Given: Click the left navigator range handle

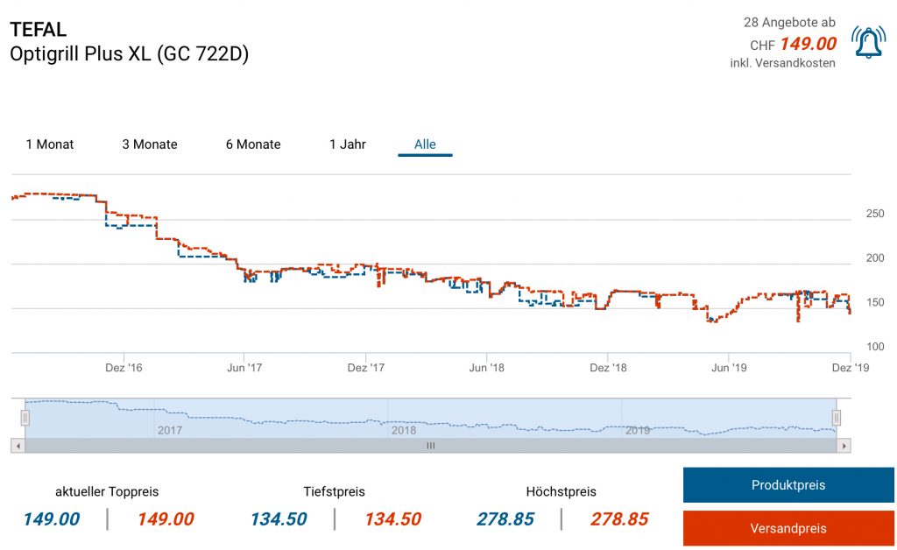Looking at the screenshot, I should click(x=25, y=418).
